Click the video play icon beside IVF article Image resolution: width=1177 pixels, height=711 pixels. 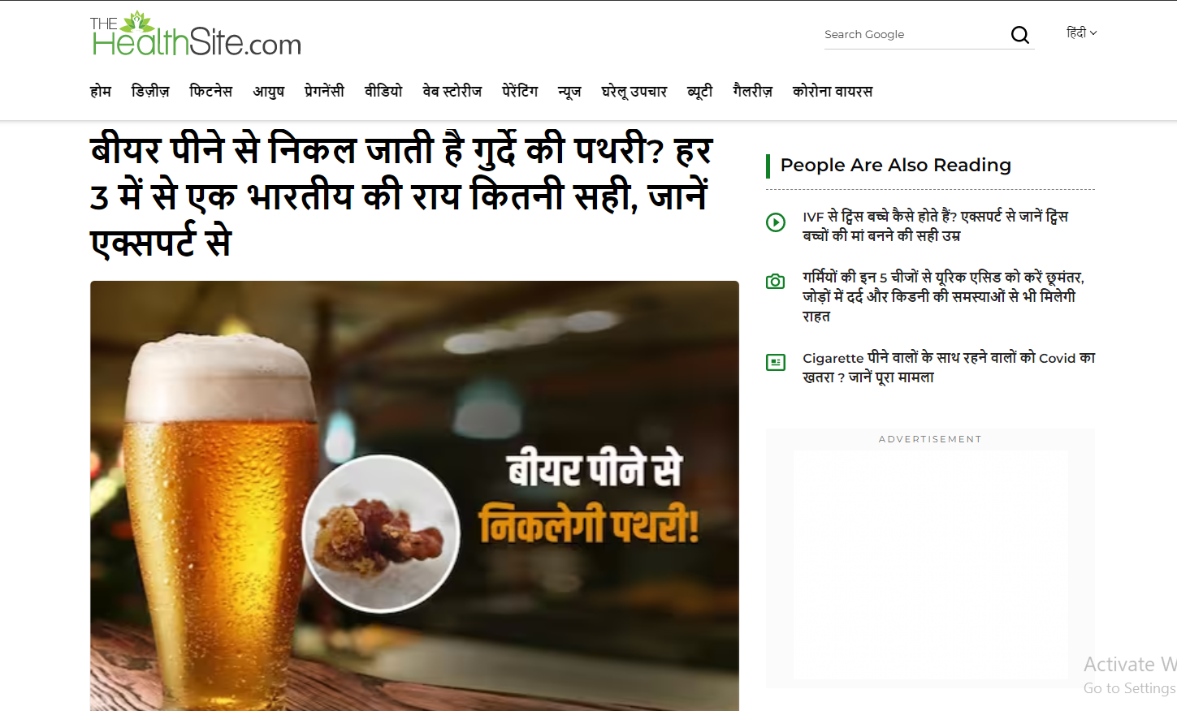pos(776,222)
